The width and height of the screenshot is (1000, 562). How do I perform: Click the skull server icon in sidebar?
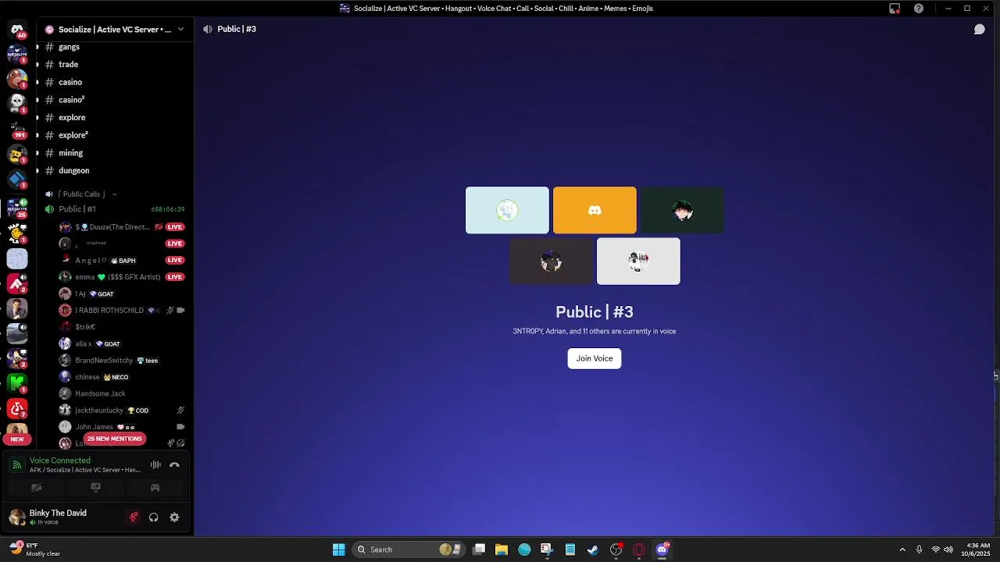[17, 103]
